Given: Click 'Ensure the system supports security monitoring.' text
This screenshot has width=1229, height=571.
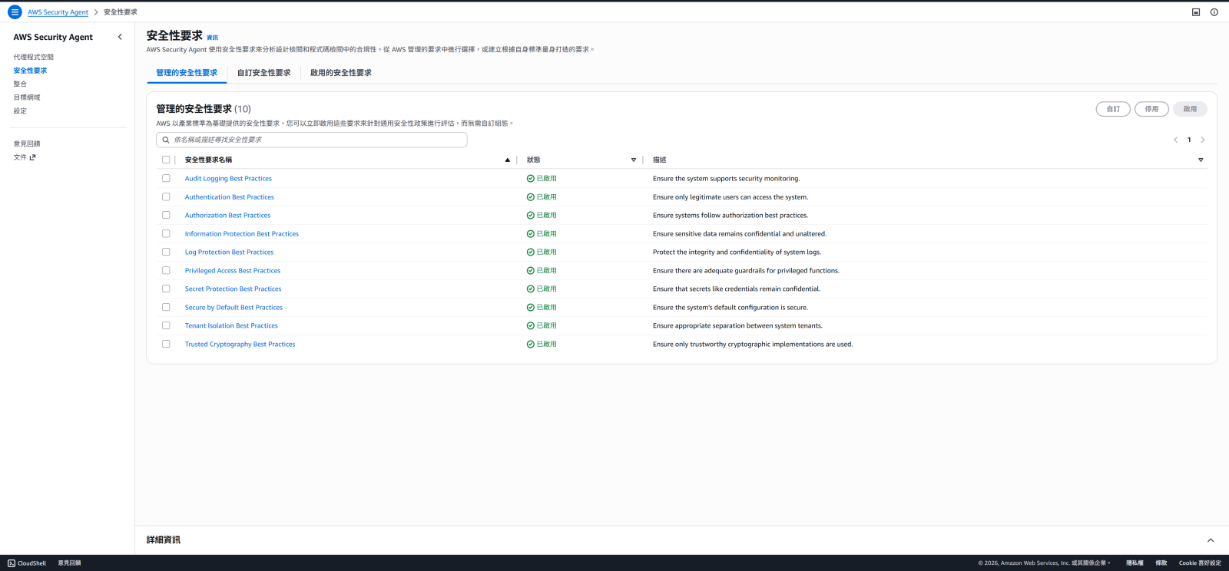Looking at the screenshot, I should (726, 179).
